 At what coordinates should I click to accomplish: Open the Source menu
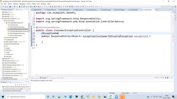click(10, 4)
